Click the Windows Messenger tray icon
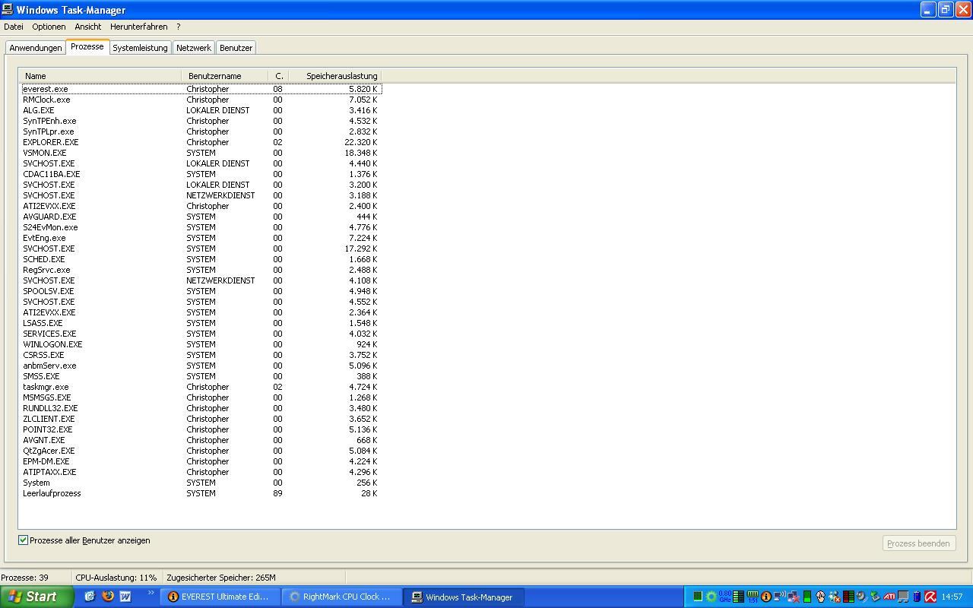Viewport: 973px width, 608px height. click(834, 597)
